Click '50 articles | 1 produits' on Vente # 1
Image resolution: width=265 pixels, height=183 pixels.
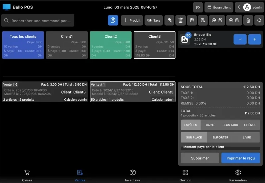click(107, 100)
